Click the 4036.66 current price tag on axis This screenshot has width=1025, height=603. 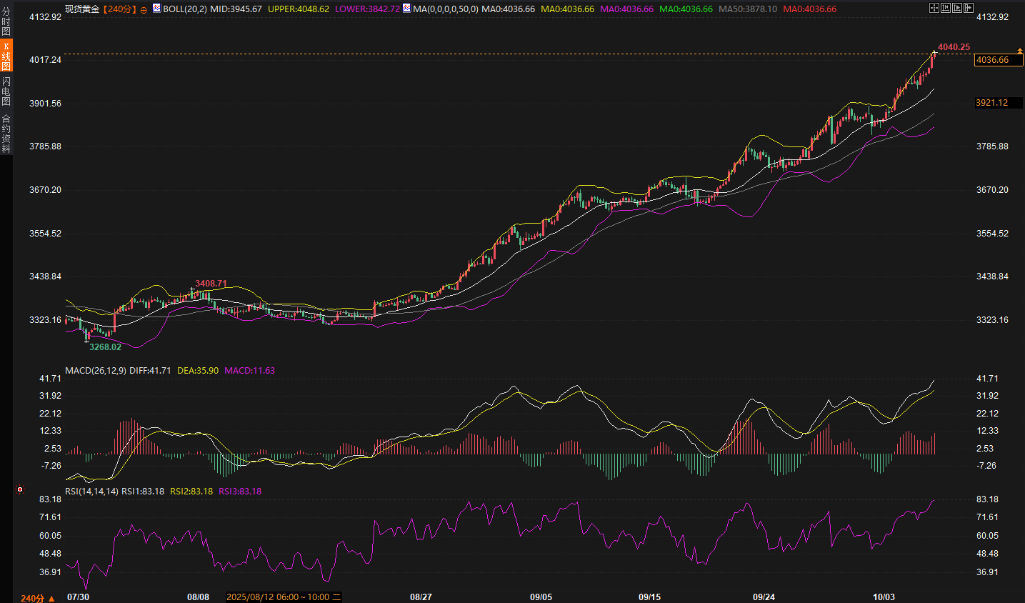tap(998, 60)
